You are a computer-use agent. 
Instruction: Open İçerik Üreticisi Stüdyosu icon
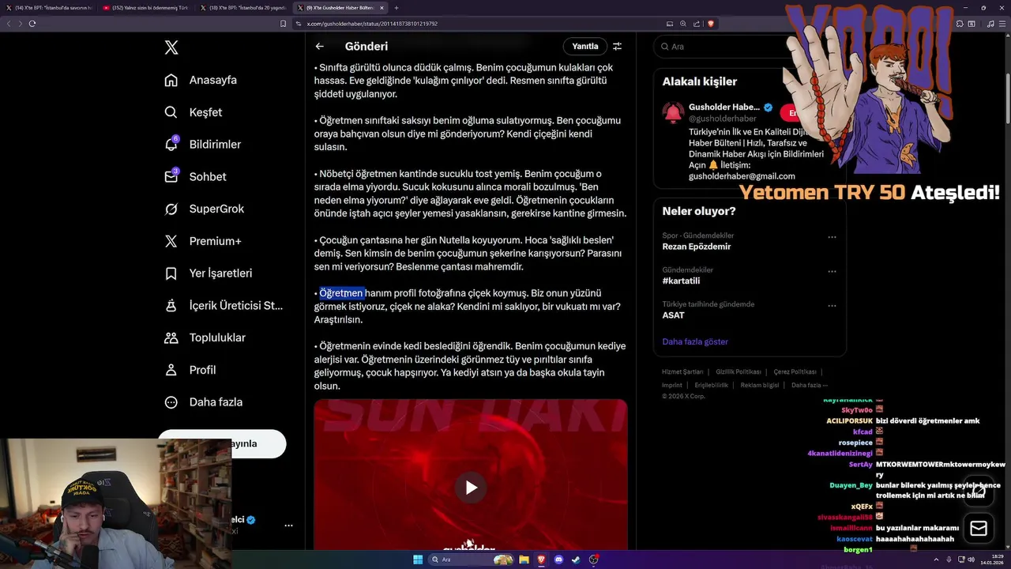coord(171,305)
